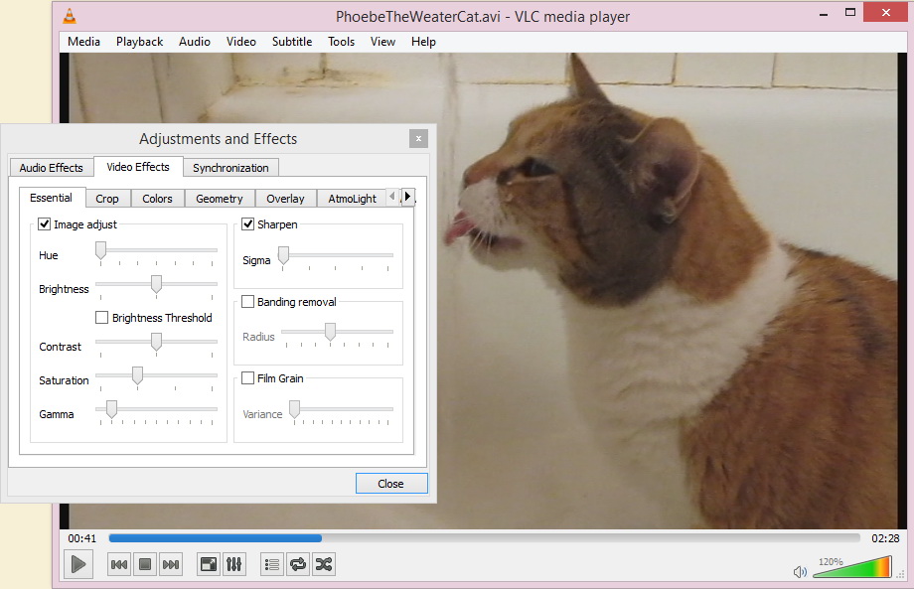Uncheck the Image adjust checkbox
The image size is (914, 589).
[x=45, y=224]
